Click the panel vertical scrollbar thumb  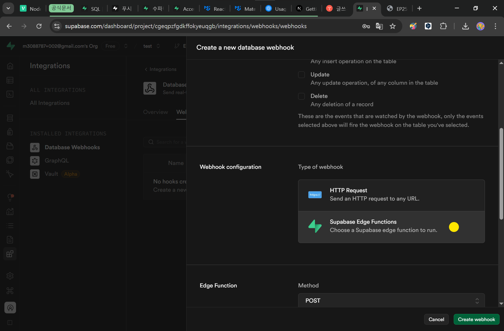pyautogui.click(x=501, y=174)
